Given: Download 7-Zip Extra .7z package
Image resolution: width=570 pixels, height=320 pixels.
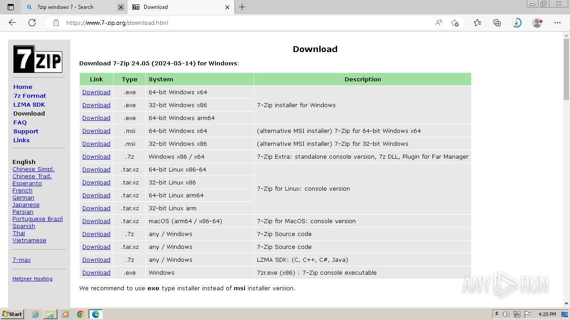Looking at the screenshot, I should point(96,156).
